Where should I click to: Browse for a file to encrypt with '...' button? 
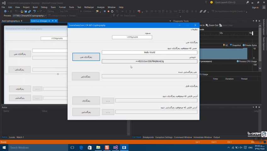tap(108, 101)
